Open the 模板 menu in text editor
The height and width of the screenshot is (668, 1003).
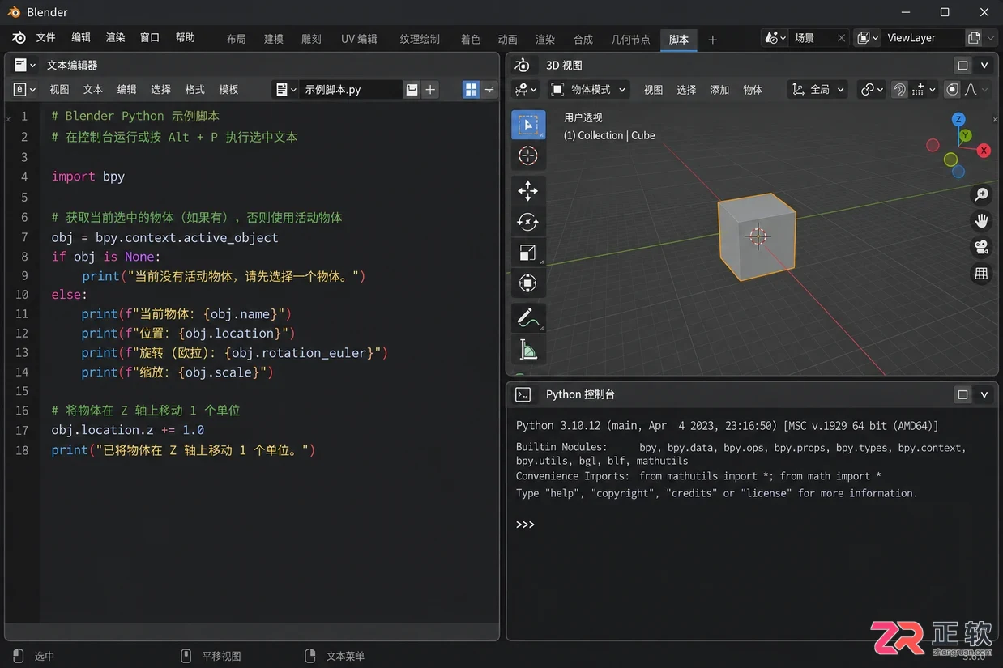pos(228,90)
